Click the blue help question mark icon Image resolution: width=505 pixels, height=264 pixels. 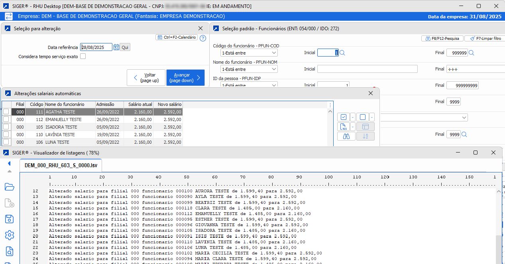click(x=202, y=38)
